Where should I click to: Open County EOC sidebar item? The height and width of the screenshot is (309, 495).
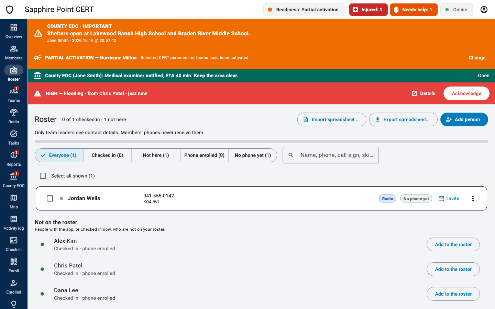(x=14, y=180)
